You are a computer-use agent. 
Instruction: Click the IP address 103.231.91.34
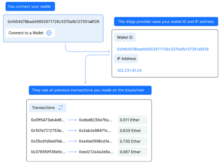[129, 70]
